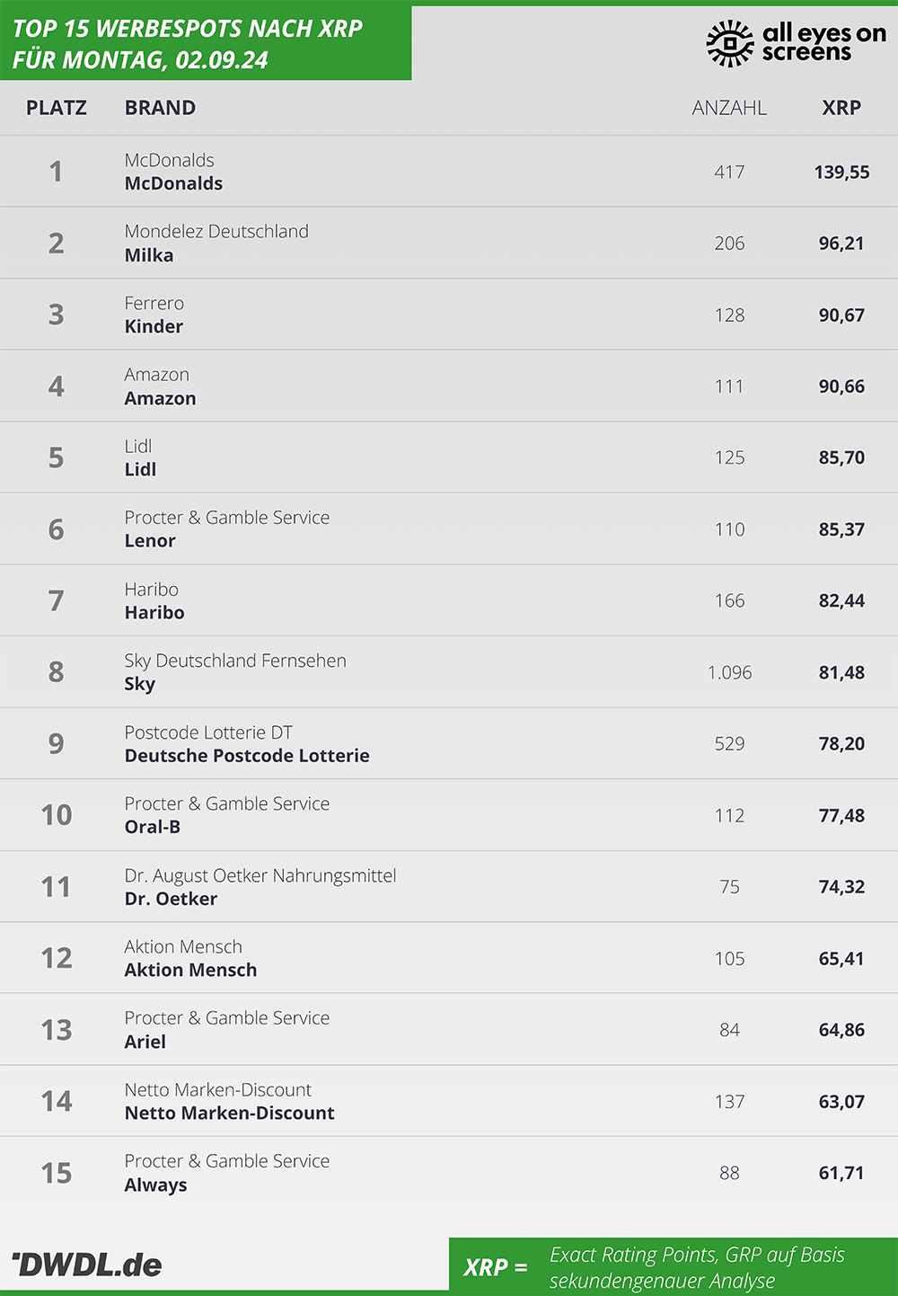Select the Deutsche Postcode Lotterie entry
The width and height of the screenshot is (898, 1296).
(x=247, y=756)
